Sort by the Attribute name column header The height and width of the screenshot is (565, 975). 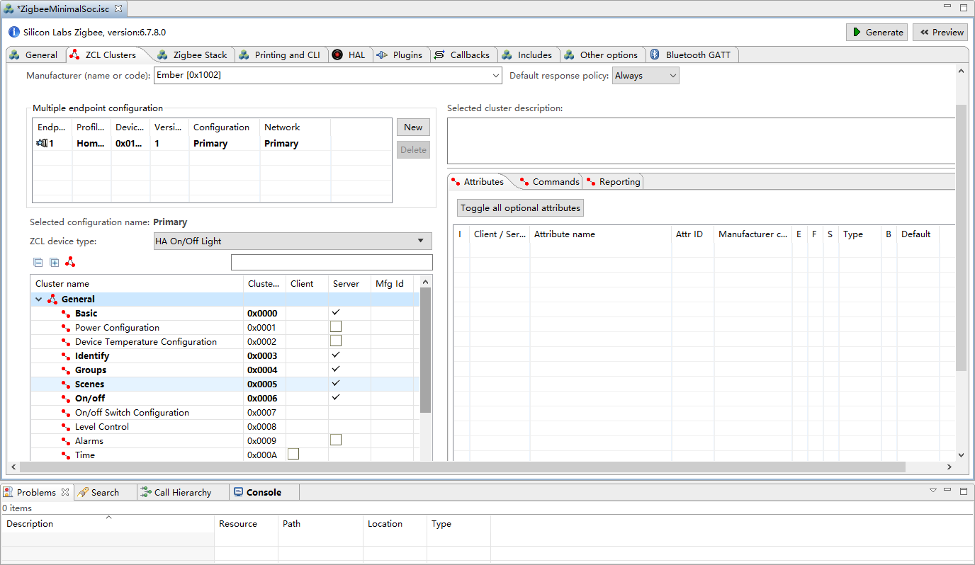601,234
